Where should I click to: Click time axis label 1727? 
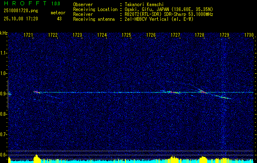(x=176, y=35)
